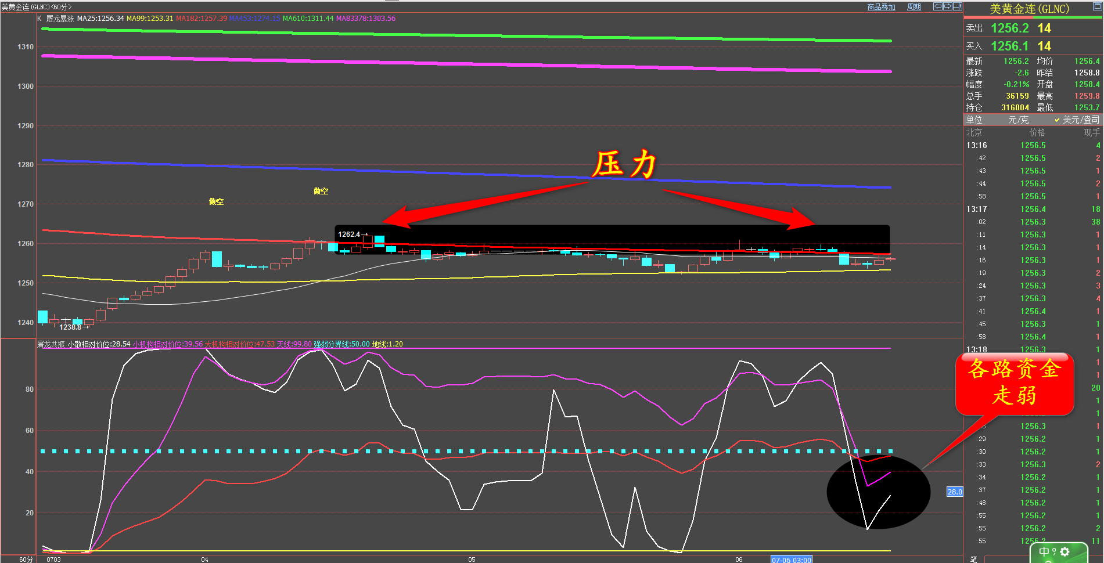Click 大机构相对价位:47.53 legend label
The height and width of the screenshot is (563, 1104).
[240, 344]
